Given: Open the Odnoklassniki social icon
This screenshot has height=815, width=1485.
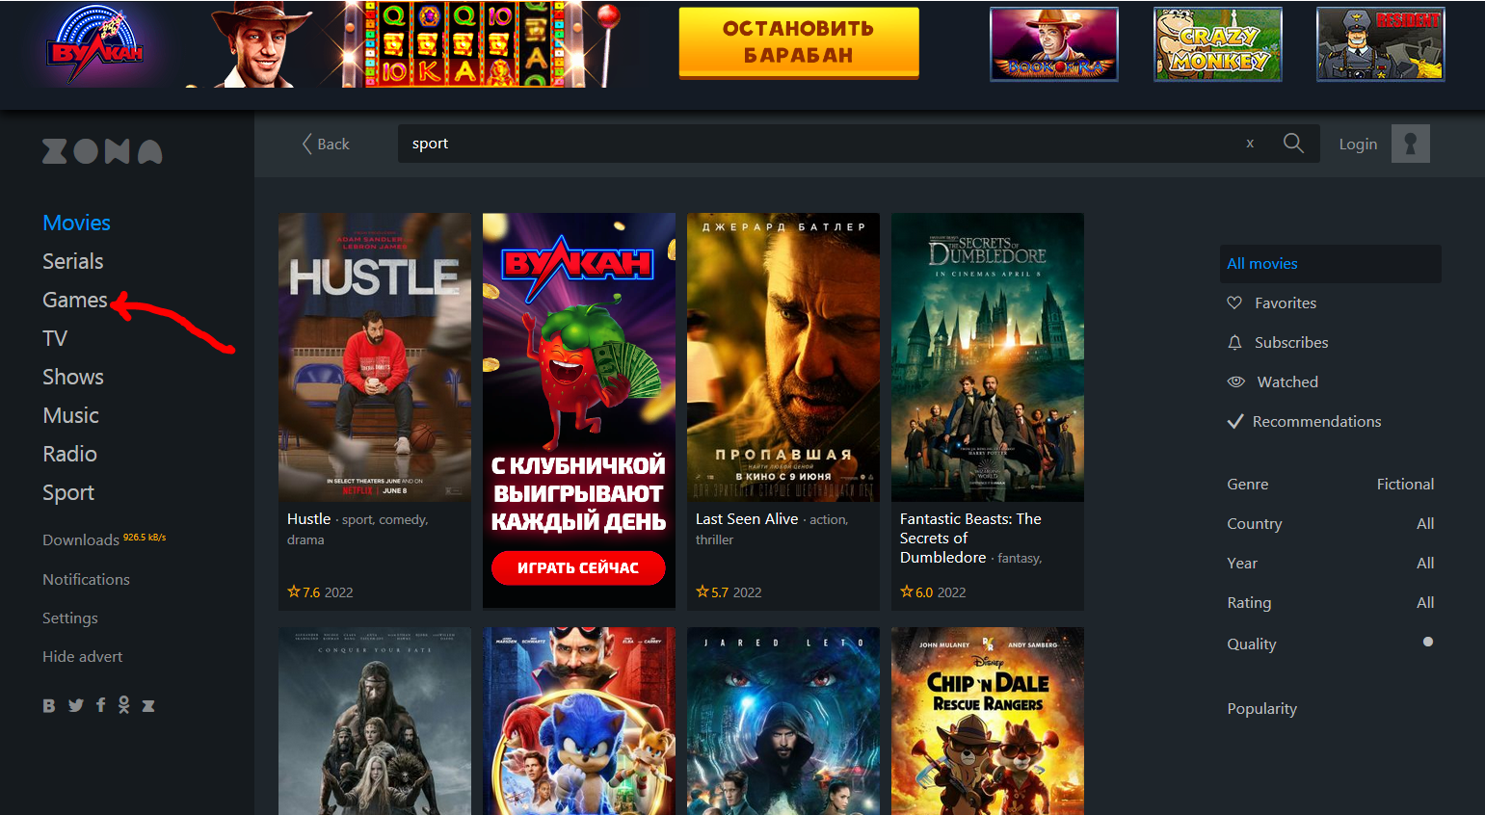Looking at the screenshot, I should coord(123,705).
